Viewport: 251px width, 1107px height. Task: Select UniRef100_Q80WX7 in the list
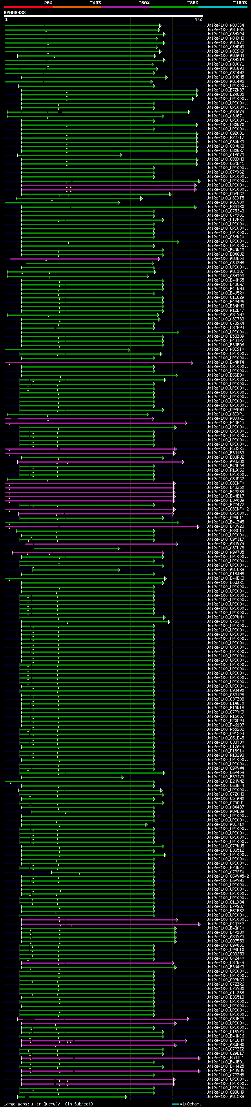225,150
